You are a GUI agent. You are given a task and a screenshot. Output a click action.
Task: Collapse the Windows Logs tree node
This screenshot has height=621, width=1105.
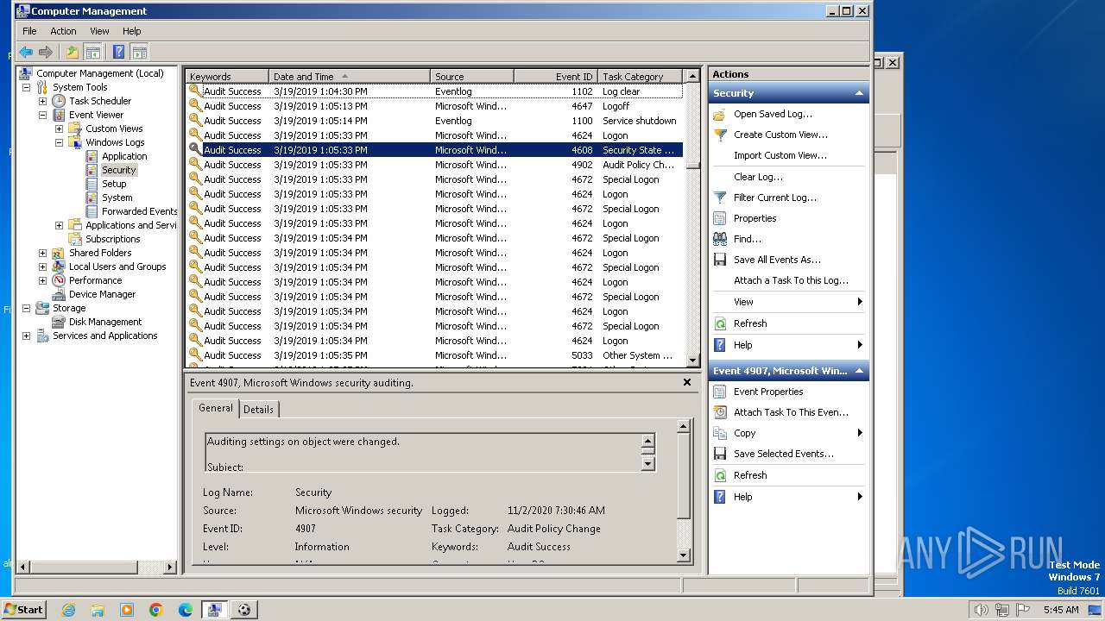[59, 142]
